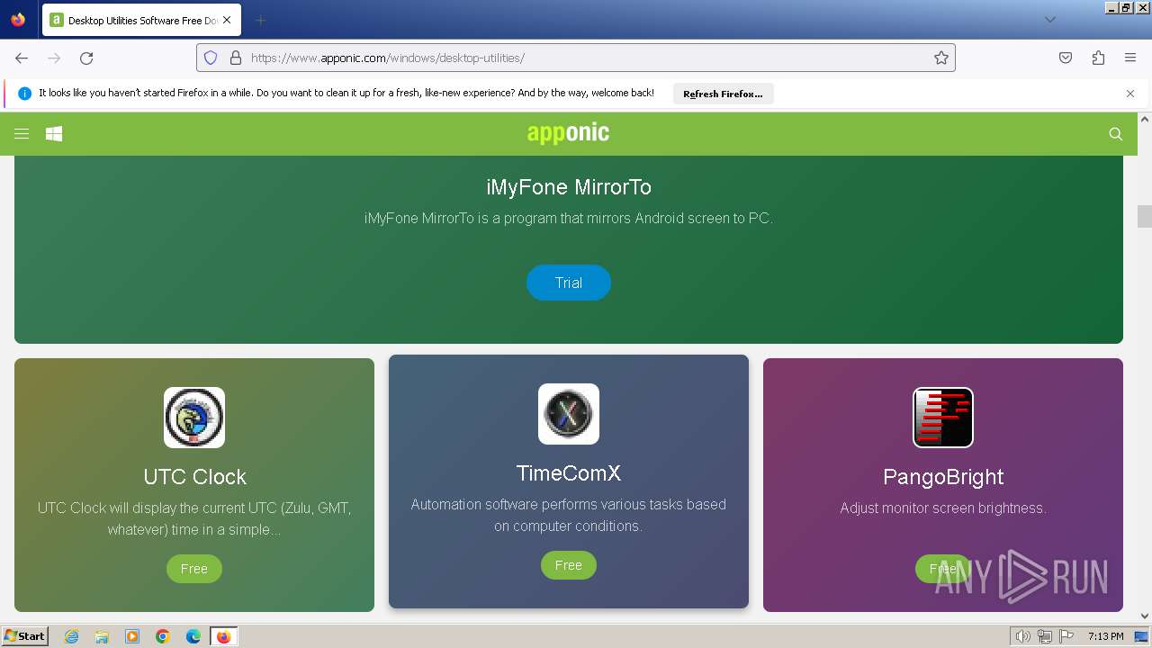
Task: Save page to Pocket
Action: pos(1066,58)
